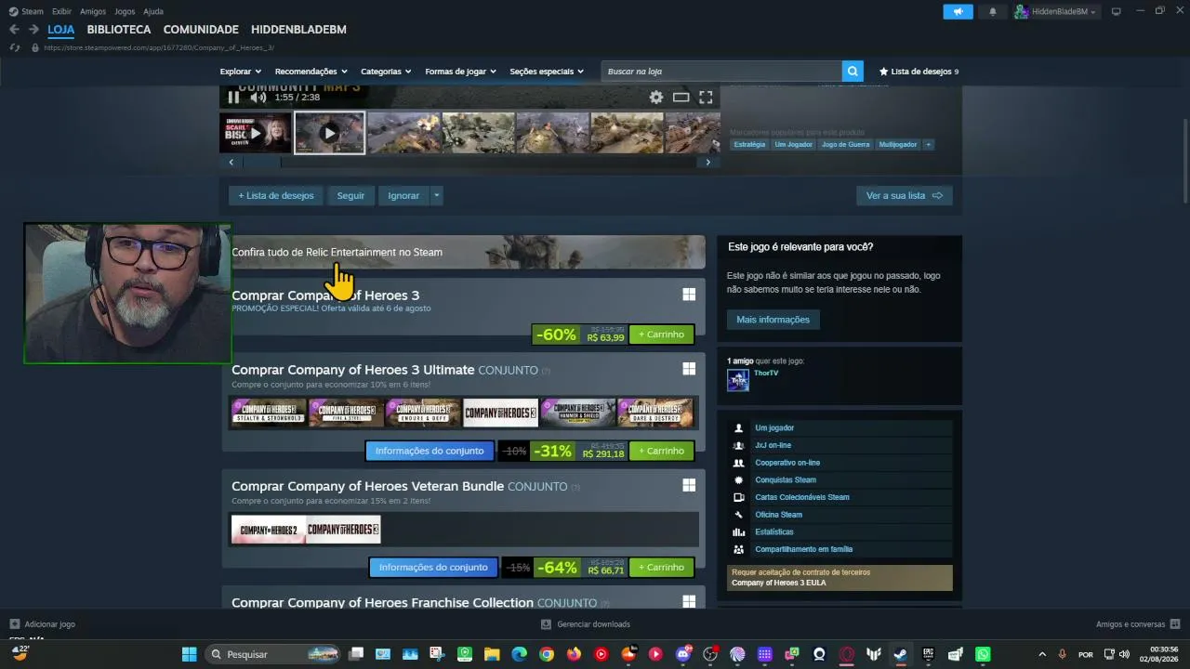1190x669 pixels.
Task: Switch to the COMUNIDADE tab
Action: click(x=201, y=30)
